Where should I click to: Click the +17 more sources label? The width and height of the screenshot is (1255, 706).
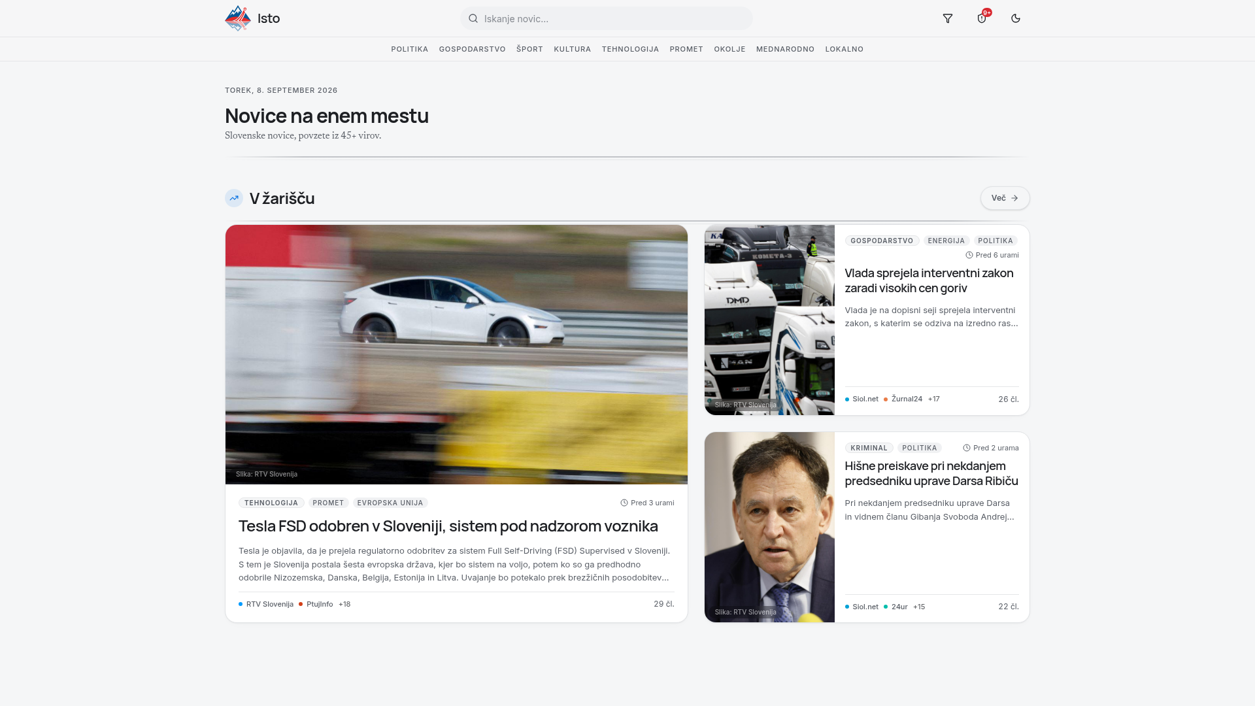click(x=933, y=399)
